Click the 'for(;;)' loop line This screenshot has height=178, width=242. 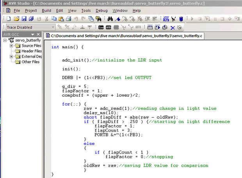(74, 104)
